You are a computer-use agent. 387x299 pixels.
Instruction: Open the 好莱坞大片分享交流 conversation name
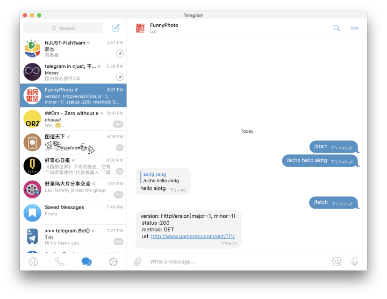coord(67,184)
